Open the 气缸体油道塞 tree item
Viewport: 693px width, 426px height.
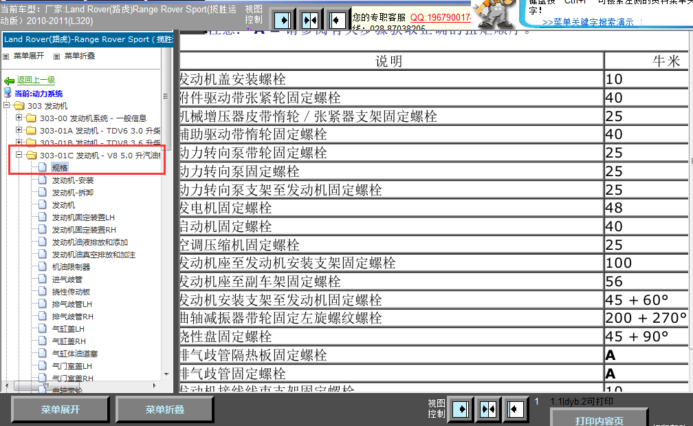[x=75, y=354]
